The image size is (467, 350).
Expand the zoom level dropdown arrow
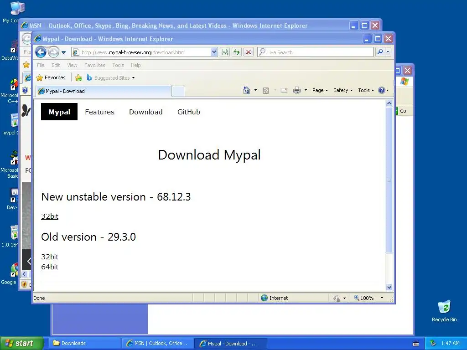(x=382, y=298)
